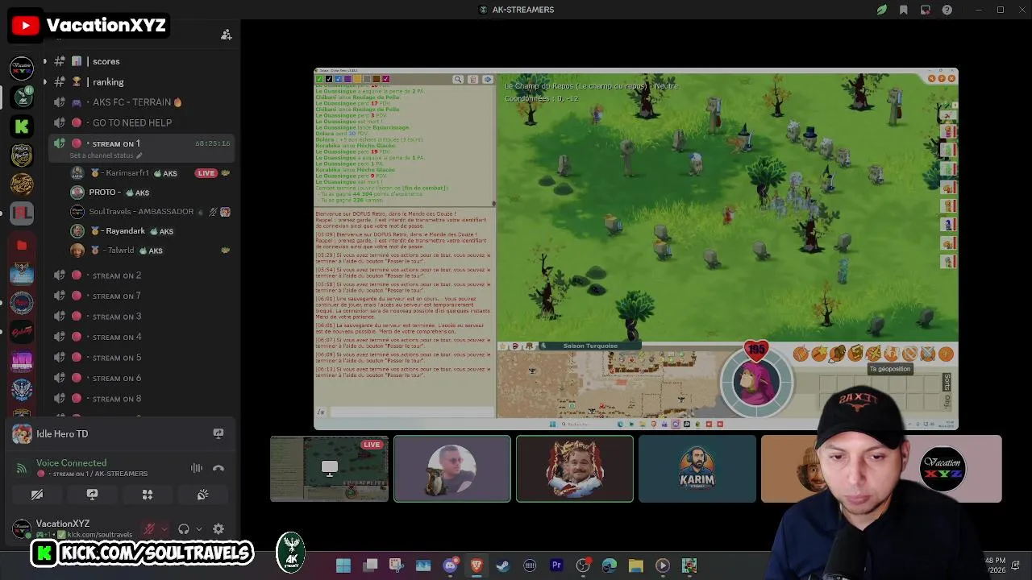Open soundboard in voice panel

tap(202, 495)
